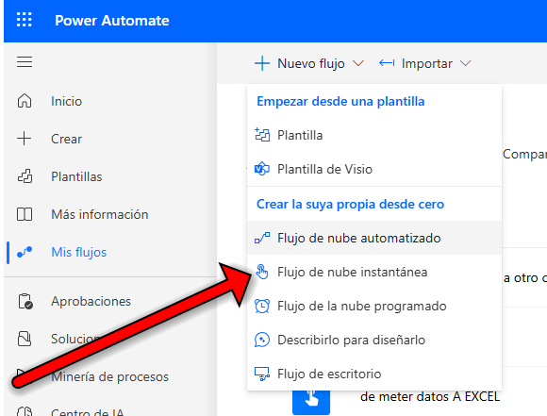Click the Describirlo para diseñarlo chat icon
This screenshot has height=416, width=547.
click(x=262, y=340)
